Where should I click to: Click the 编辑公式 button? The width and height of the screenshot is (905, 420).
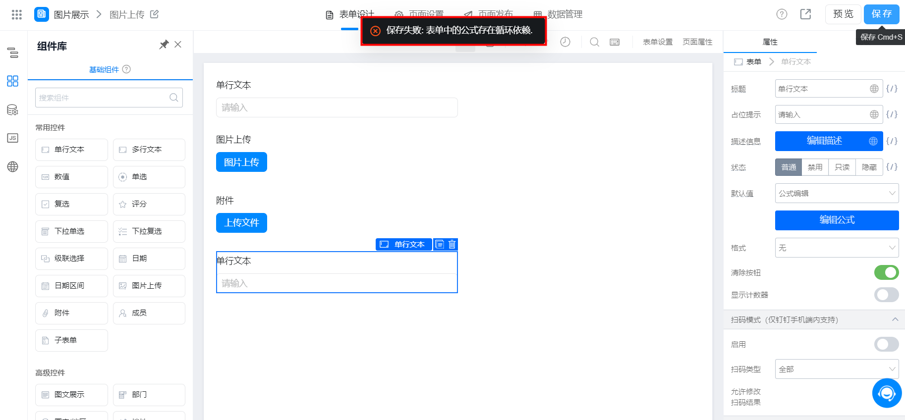pyautogui.click(x=837, y=220)
